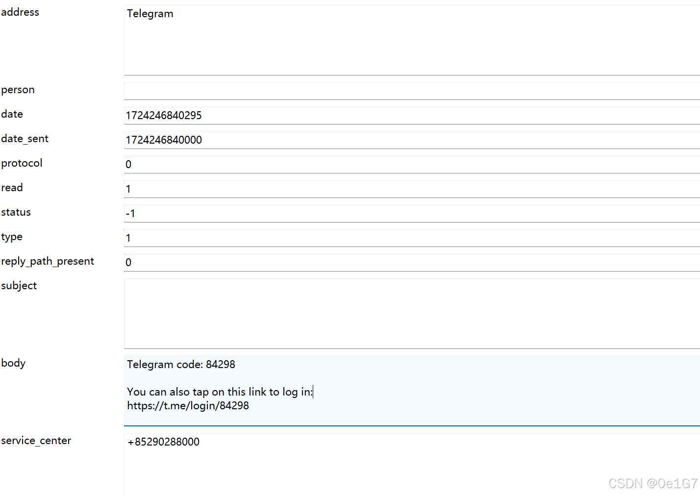The width and height of the screenshot is (700, 496).
Task: Click the 'date_sent' field label
Action: pyautogui.click(x=25, y=139)
